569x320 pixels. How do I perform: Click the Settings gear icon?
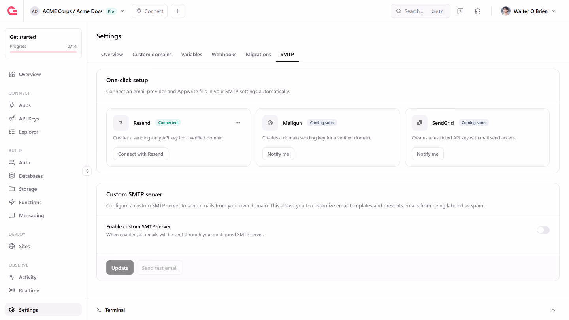tap(12, 310)
